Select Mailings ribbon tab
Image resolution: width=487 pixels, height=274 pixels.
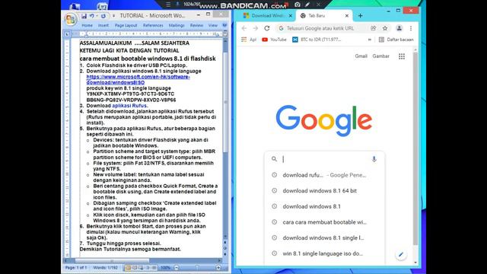[x=177, y=25]
